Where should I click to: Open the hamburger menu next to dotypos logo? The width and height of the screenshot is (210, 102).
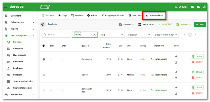tap(6, 7)
